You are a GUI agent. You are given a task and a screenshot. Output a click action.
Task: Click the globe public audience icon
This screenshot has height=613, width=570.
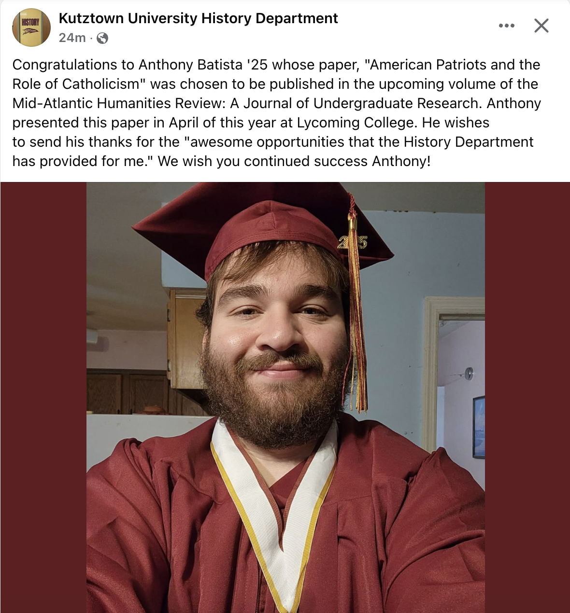[102, 38]
